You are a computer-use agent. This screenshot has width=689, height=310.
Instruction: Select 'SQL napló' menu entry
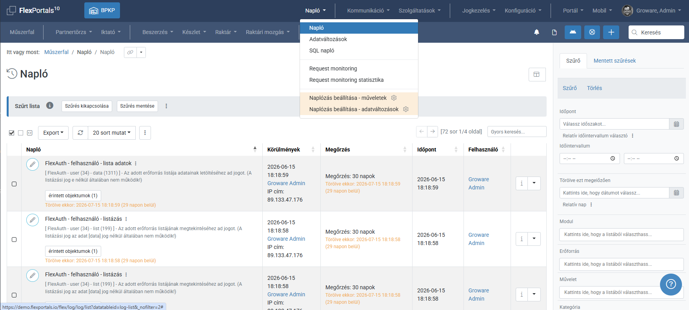(359, 50)
